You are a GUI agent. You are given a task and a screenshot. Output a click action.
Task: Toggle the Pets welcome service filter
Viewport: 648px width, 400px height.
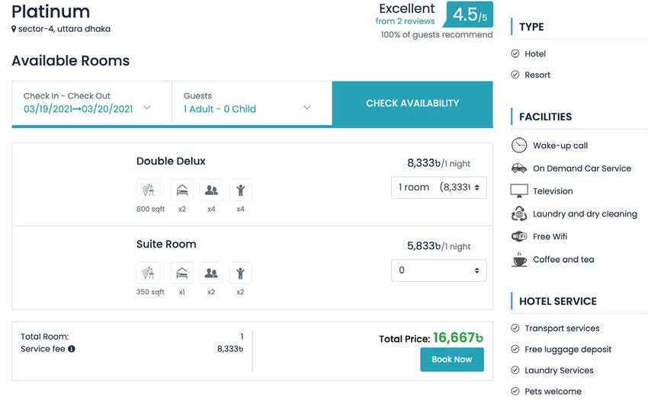515,391
